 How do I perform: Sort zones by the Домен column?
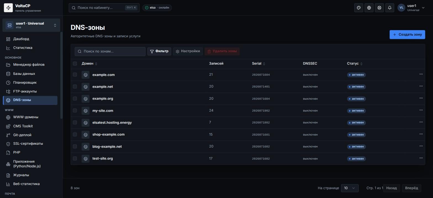point(89,64)
